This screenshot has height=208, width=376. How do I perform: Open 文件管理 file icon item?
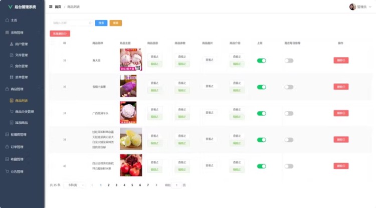pos(11,55)
